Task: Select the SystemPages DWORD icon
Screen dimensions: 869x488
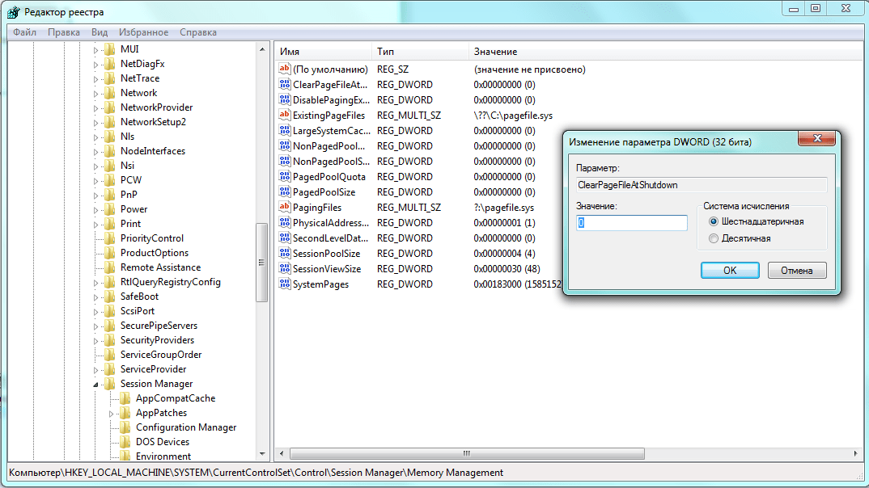Action: coord(284,284)
